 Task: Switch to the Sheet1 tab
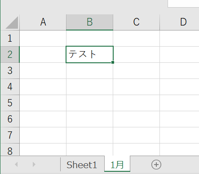[x=82, y=165]
